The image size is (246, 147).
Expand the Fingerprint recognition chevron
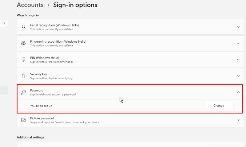click(238, 43)
